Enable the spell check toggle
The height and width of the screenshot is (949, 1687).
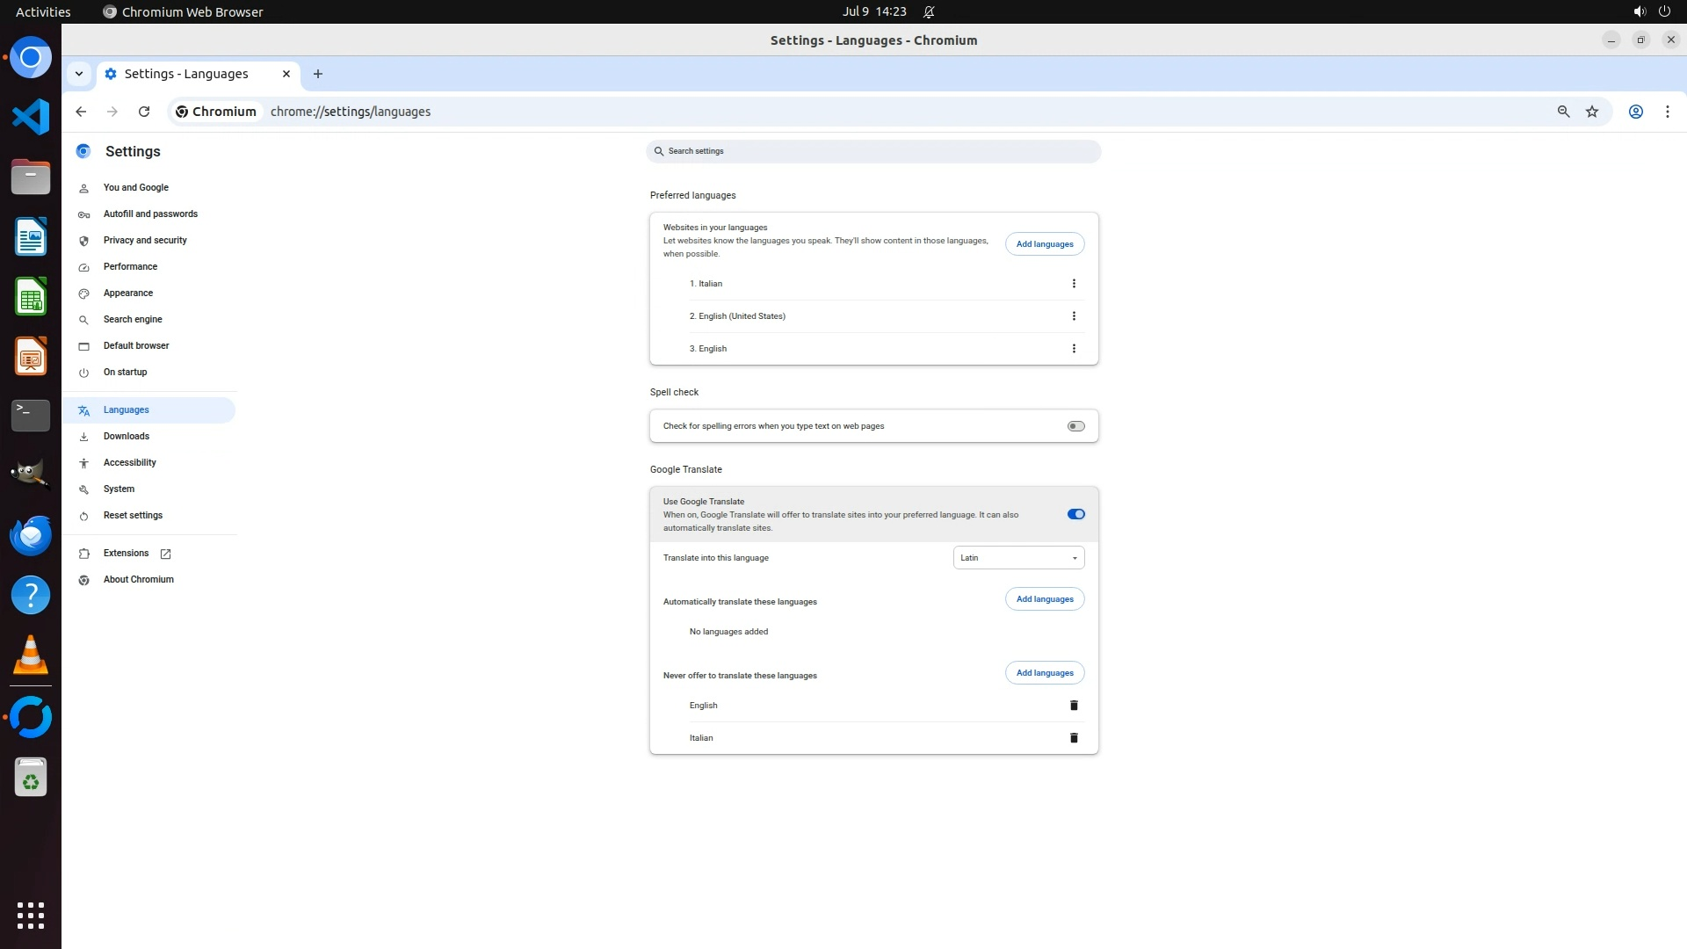pyautogui.click(x=1075, y=426)
